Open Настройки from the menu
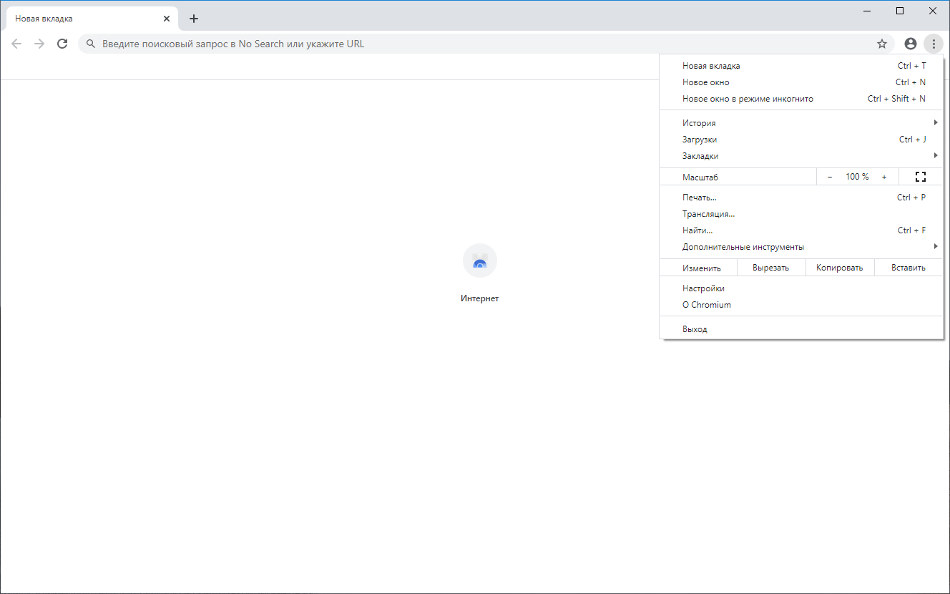The height and width of the screenshot is (594, 950). point(801,288)
